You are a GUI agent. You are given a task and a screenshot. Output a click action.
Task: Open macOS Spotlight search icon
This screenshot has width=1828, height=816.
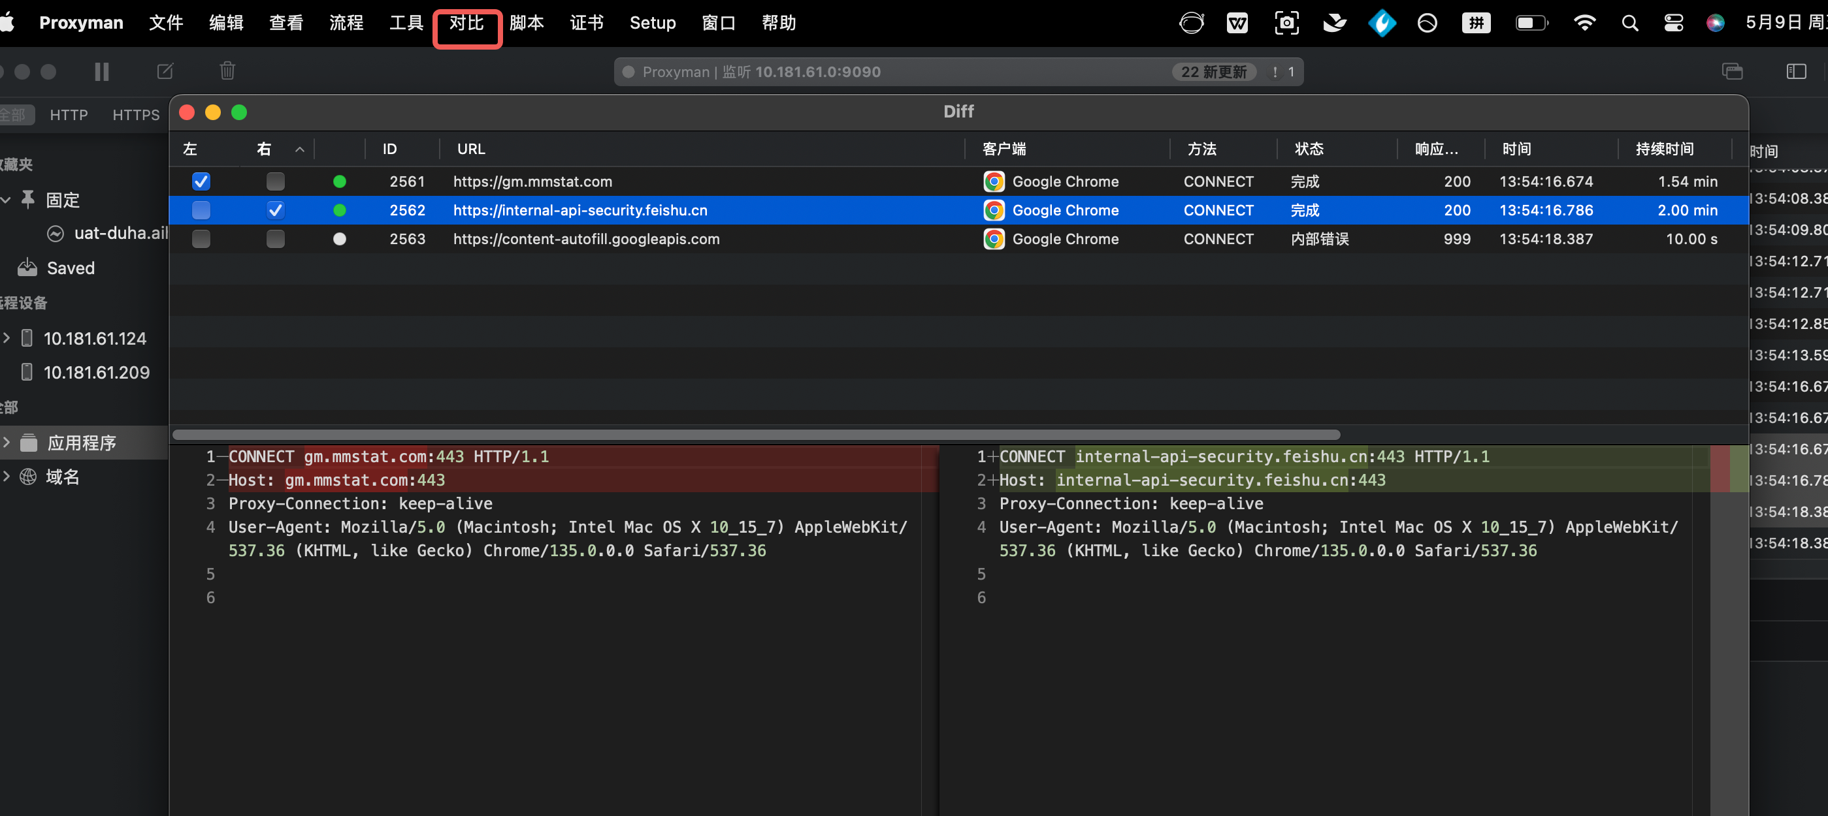click(x=1630, y=24)
